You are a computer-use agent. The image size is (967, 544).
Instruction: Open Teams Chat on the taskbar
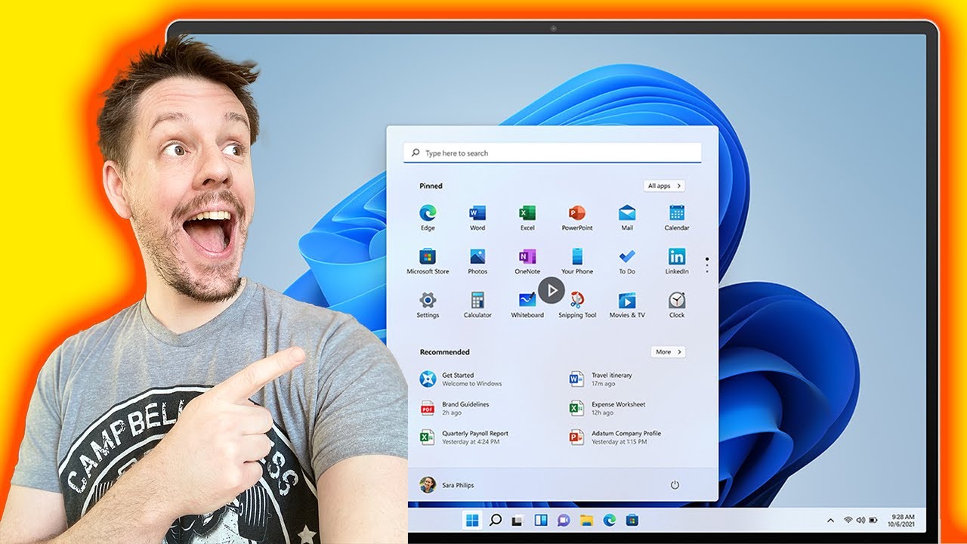pyautogui.click(x=564, y=520)
